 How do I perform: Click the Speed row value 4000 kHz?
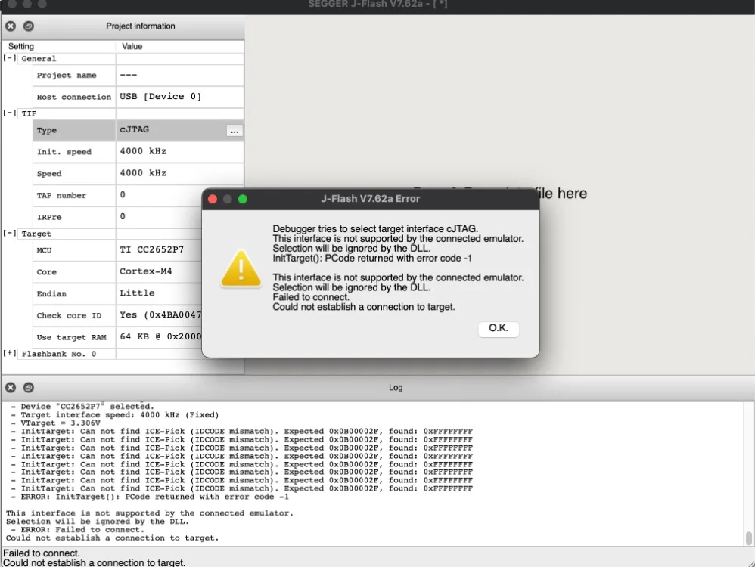click(179, 173)
